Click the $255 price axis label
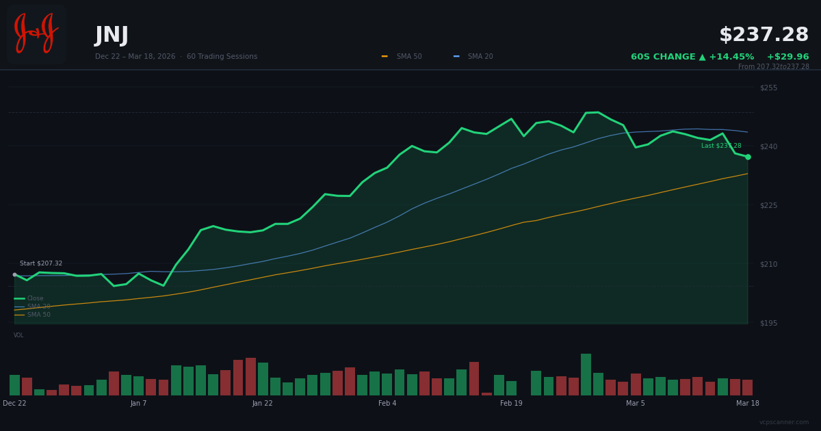The width and height of the screenshot is (821, 431). tap(768, 88)
